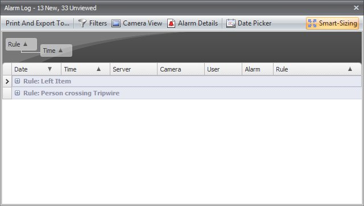The image size is (364, 206).
Task: Sort by the Rule column header
Action: click(x=317, y=69)
